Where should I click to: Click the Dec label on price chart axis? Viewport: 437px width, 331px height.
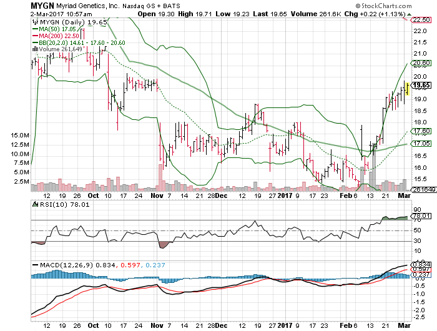[x=221, y=195]
